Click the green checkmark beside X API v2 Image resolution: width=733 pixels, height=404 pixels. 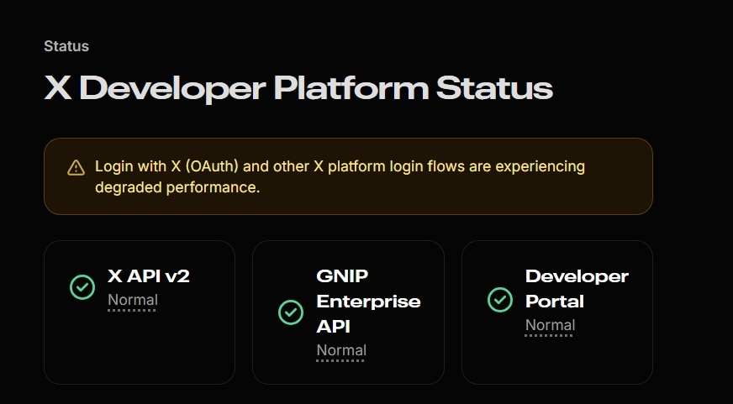pos(82,287)
